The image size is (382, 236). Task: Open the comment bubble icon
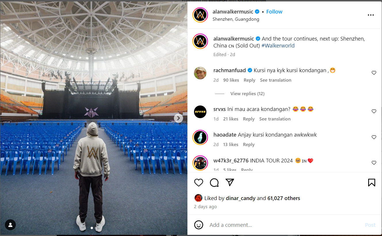[x=214, y=183]
